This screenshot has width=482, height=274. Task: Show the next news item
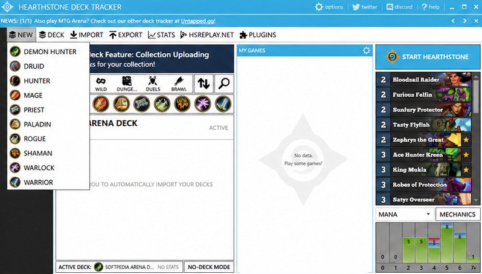point(465,21)
